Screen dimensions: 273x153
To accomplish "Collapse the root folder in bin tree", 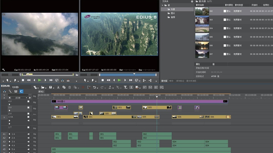I will click(x=163, y=5).
